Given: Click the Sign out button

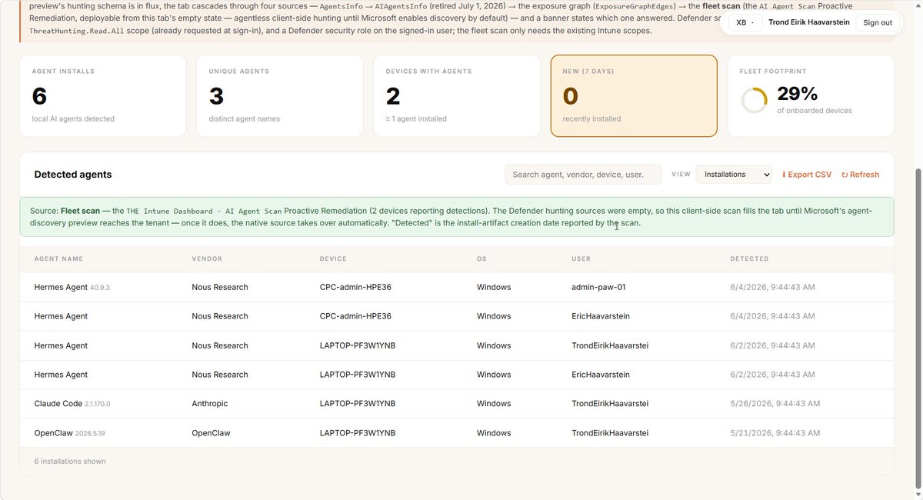Looking at the screenshot, I should coord(877,22).
